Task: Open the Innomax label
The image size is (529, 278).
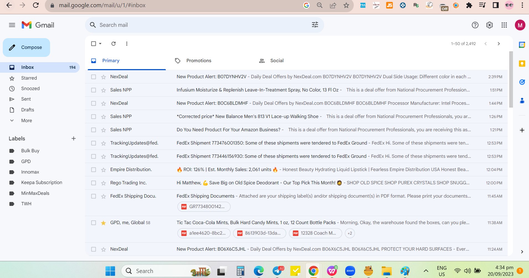Action: 30,172
